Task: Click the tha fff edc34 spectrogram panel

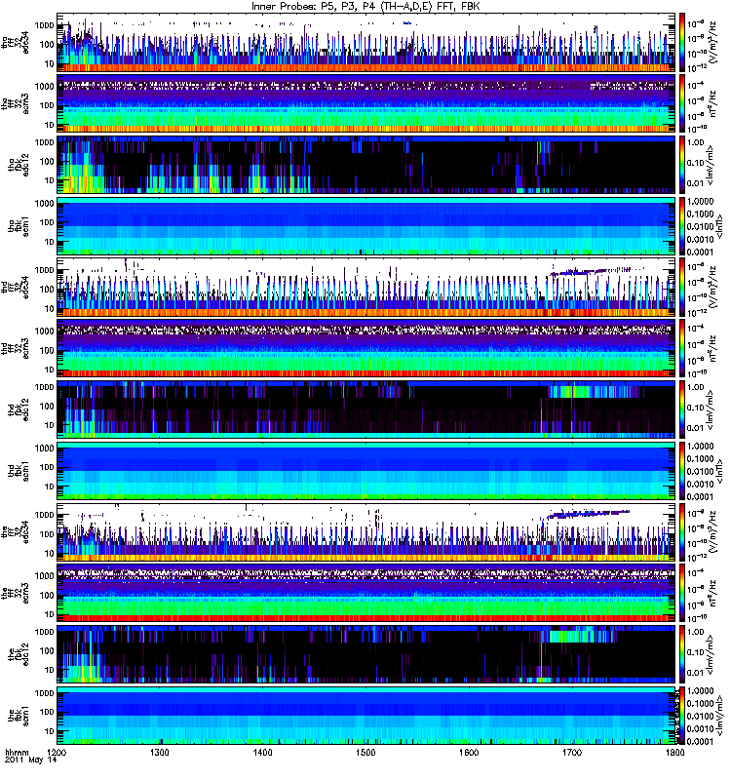Action: 366,42
